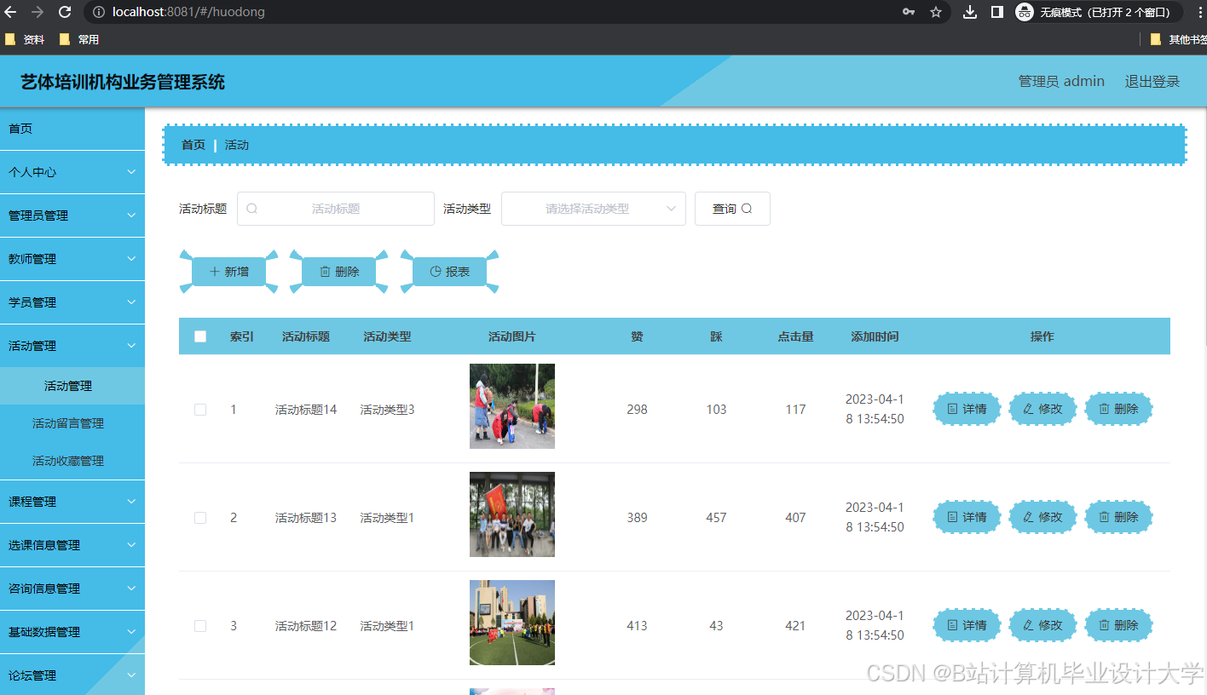The height and width of the screenshot is (695, 1207).
Task: Click the 赞 value 389
Action: (637, 518)
